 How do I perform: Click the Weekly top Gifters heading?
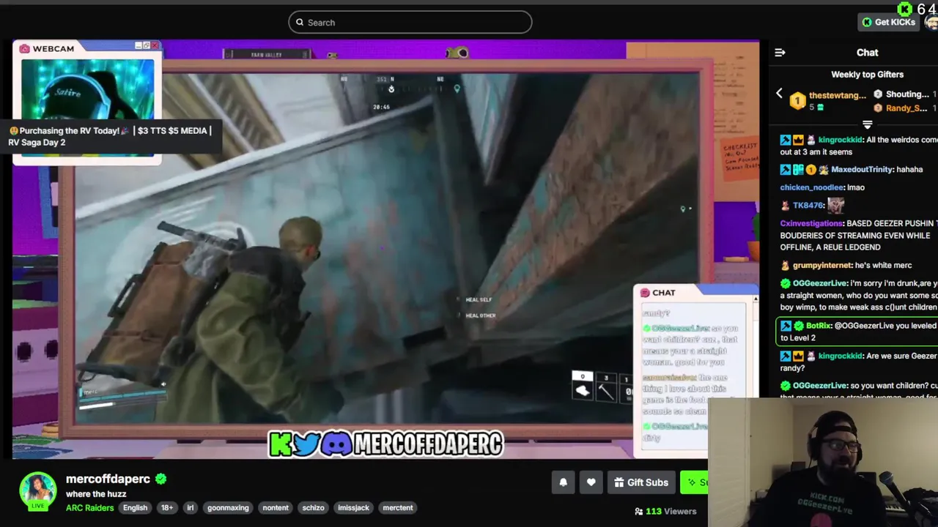coord(867,75)
